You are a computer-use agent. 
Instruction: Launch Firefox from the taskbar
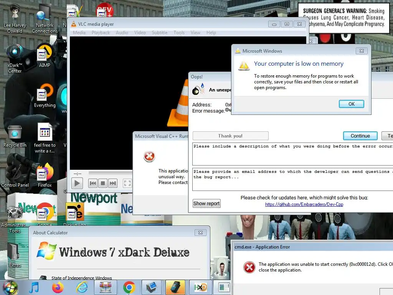(x=58, y=287)
